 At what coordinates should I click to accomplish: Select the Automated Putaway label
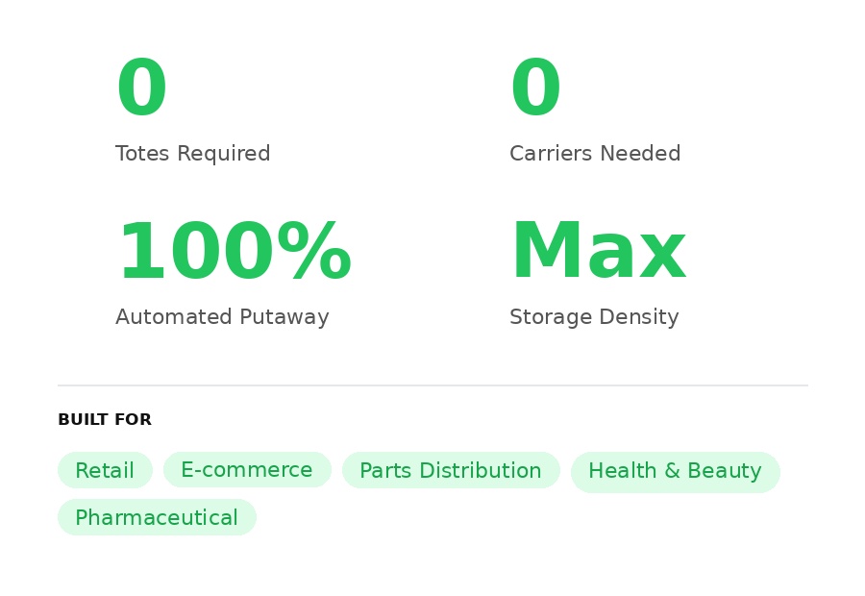(222, 317)
